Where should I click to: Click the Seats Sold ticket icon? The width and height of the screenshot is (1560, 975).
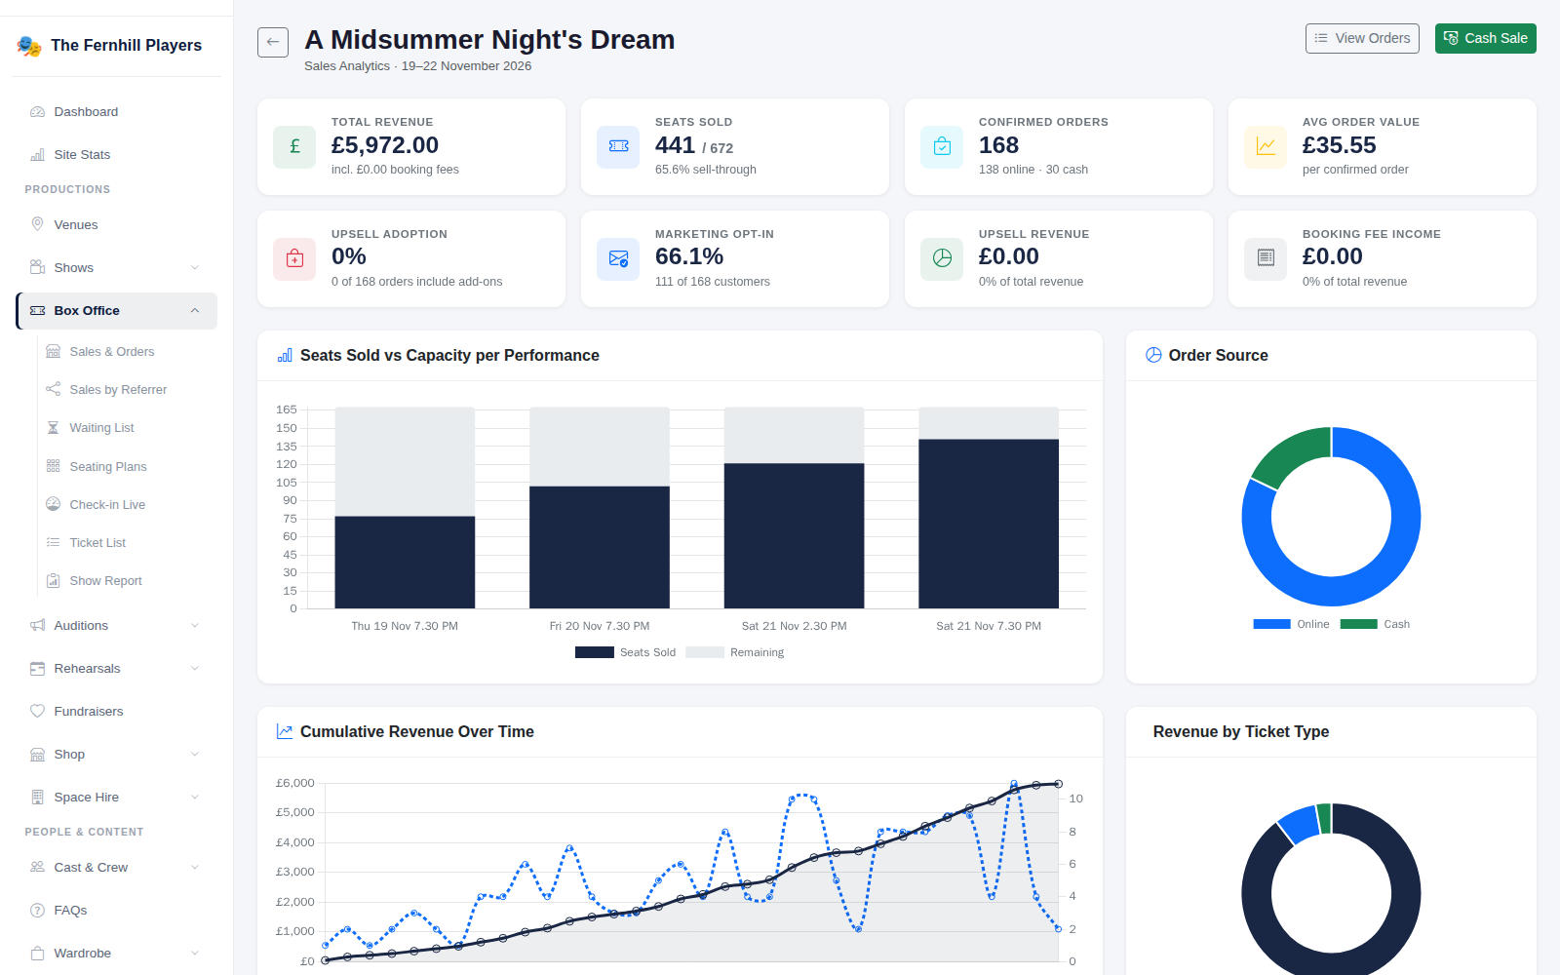(x=618, y=146)
